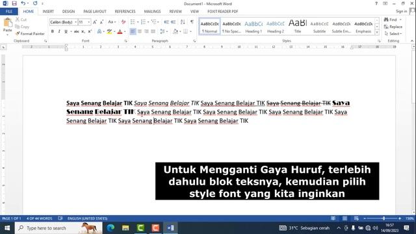Image resolution: width=416 pixels, height=234 pixels.
Task: Open File Explorer from the taskbar
Action: click(x=125, y=228)
